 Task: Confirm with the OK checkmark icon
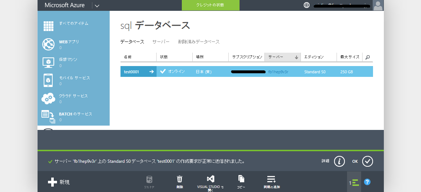click(368, 161)
